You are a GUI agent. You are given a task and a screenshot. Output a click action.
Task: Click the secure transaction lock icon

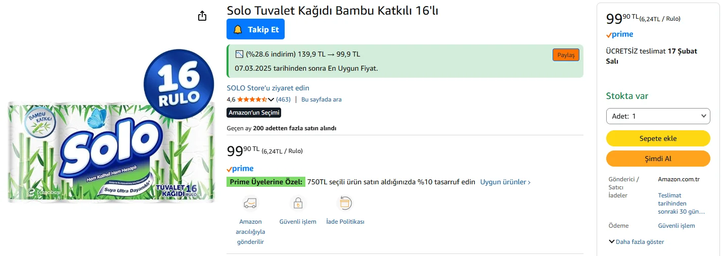(298, 203)
